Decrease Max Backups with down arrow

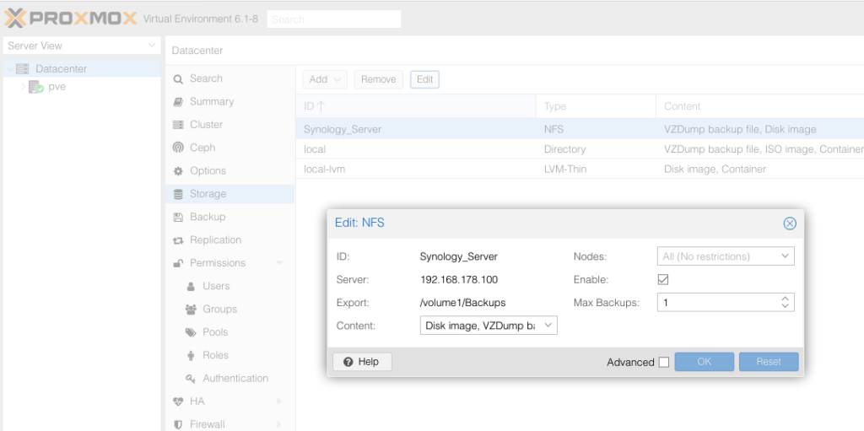click(786, 306)
